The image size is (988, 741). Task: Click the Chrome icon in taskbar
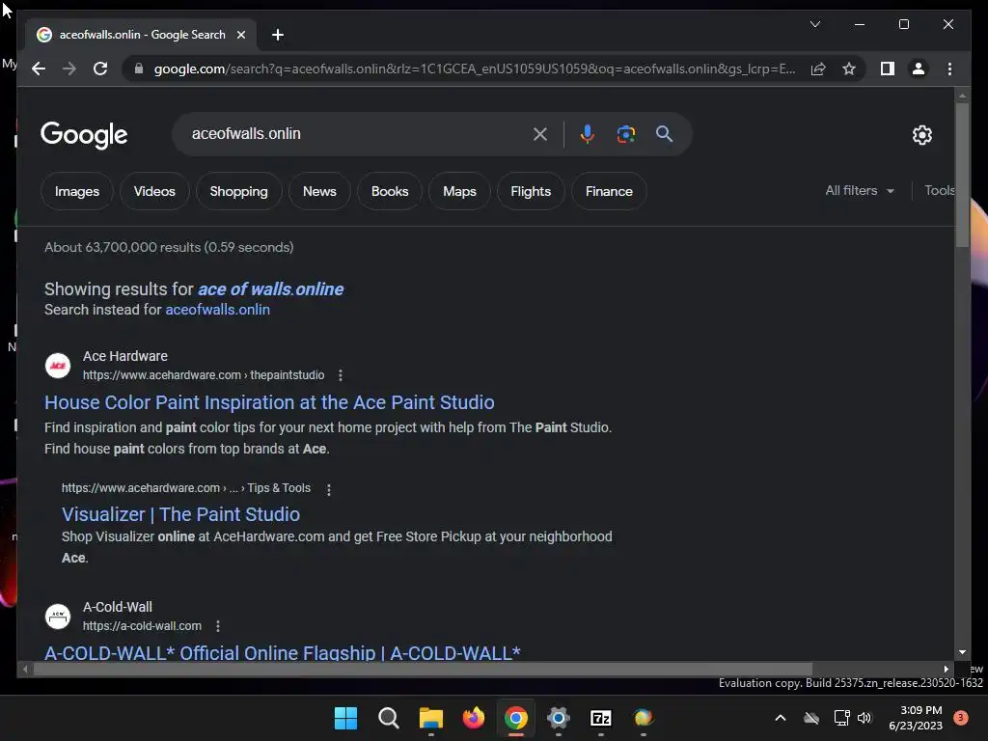tap(515, 718)
